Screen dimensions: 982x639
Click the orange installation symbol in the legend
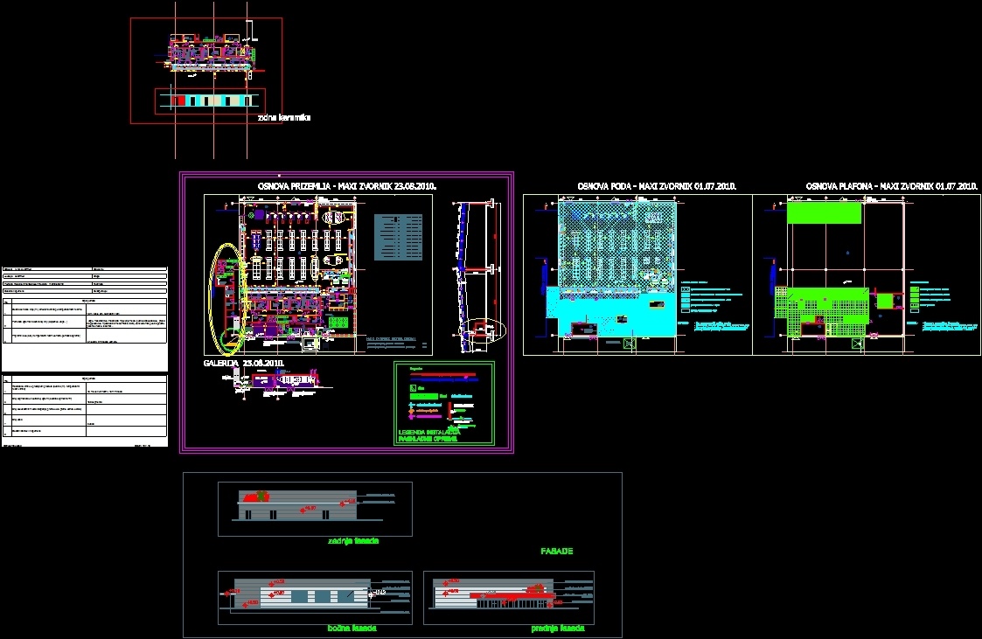411,411
